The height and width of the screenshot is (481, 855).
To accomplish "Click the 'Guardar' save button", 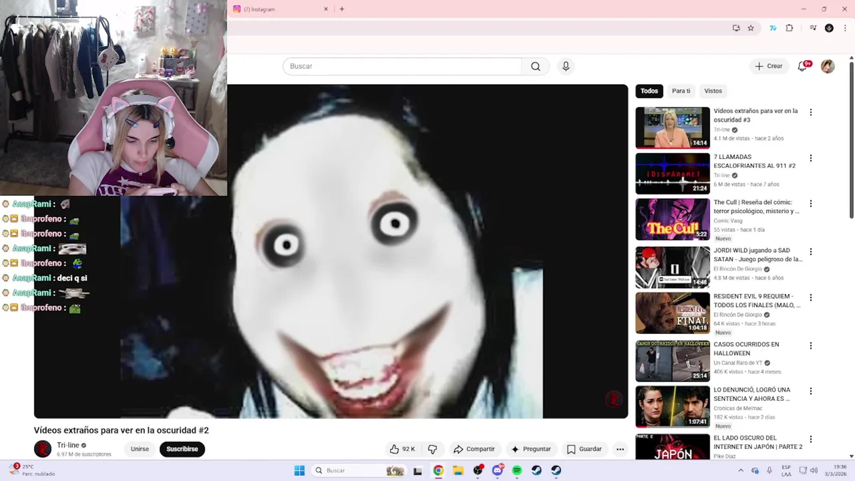I will tap(584, 449).
